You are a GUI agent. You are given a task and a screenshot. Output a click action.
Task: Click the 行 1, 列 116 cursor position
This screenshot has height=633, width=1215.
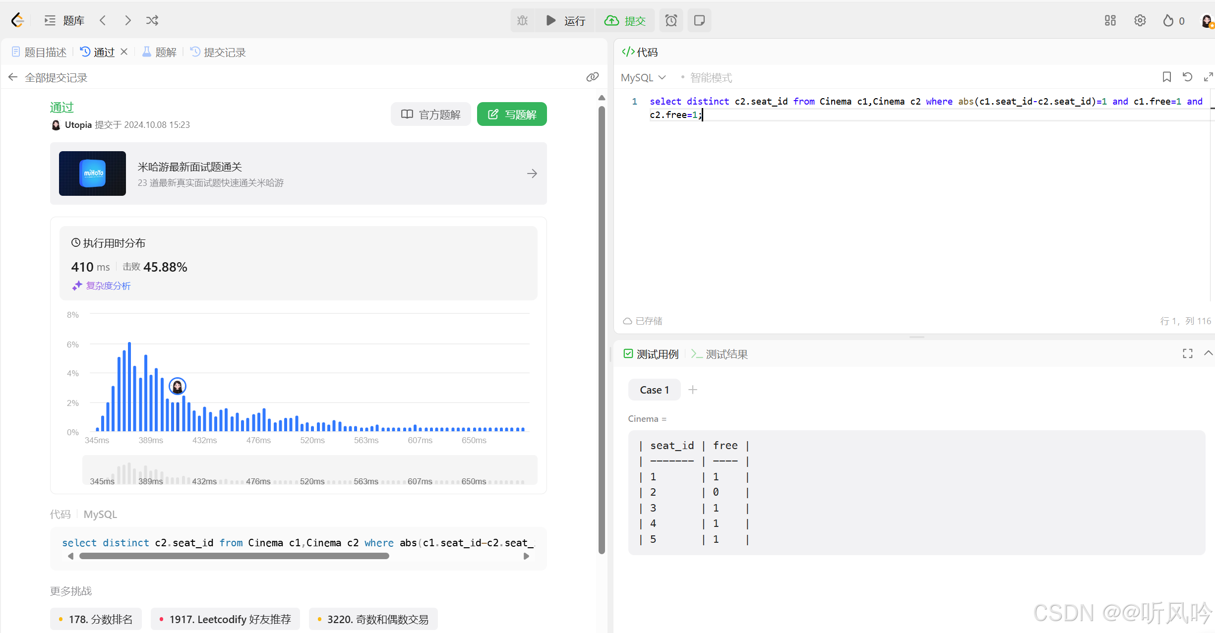point(1186,321)
